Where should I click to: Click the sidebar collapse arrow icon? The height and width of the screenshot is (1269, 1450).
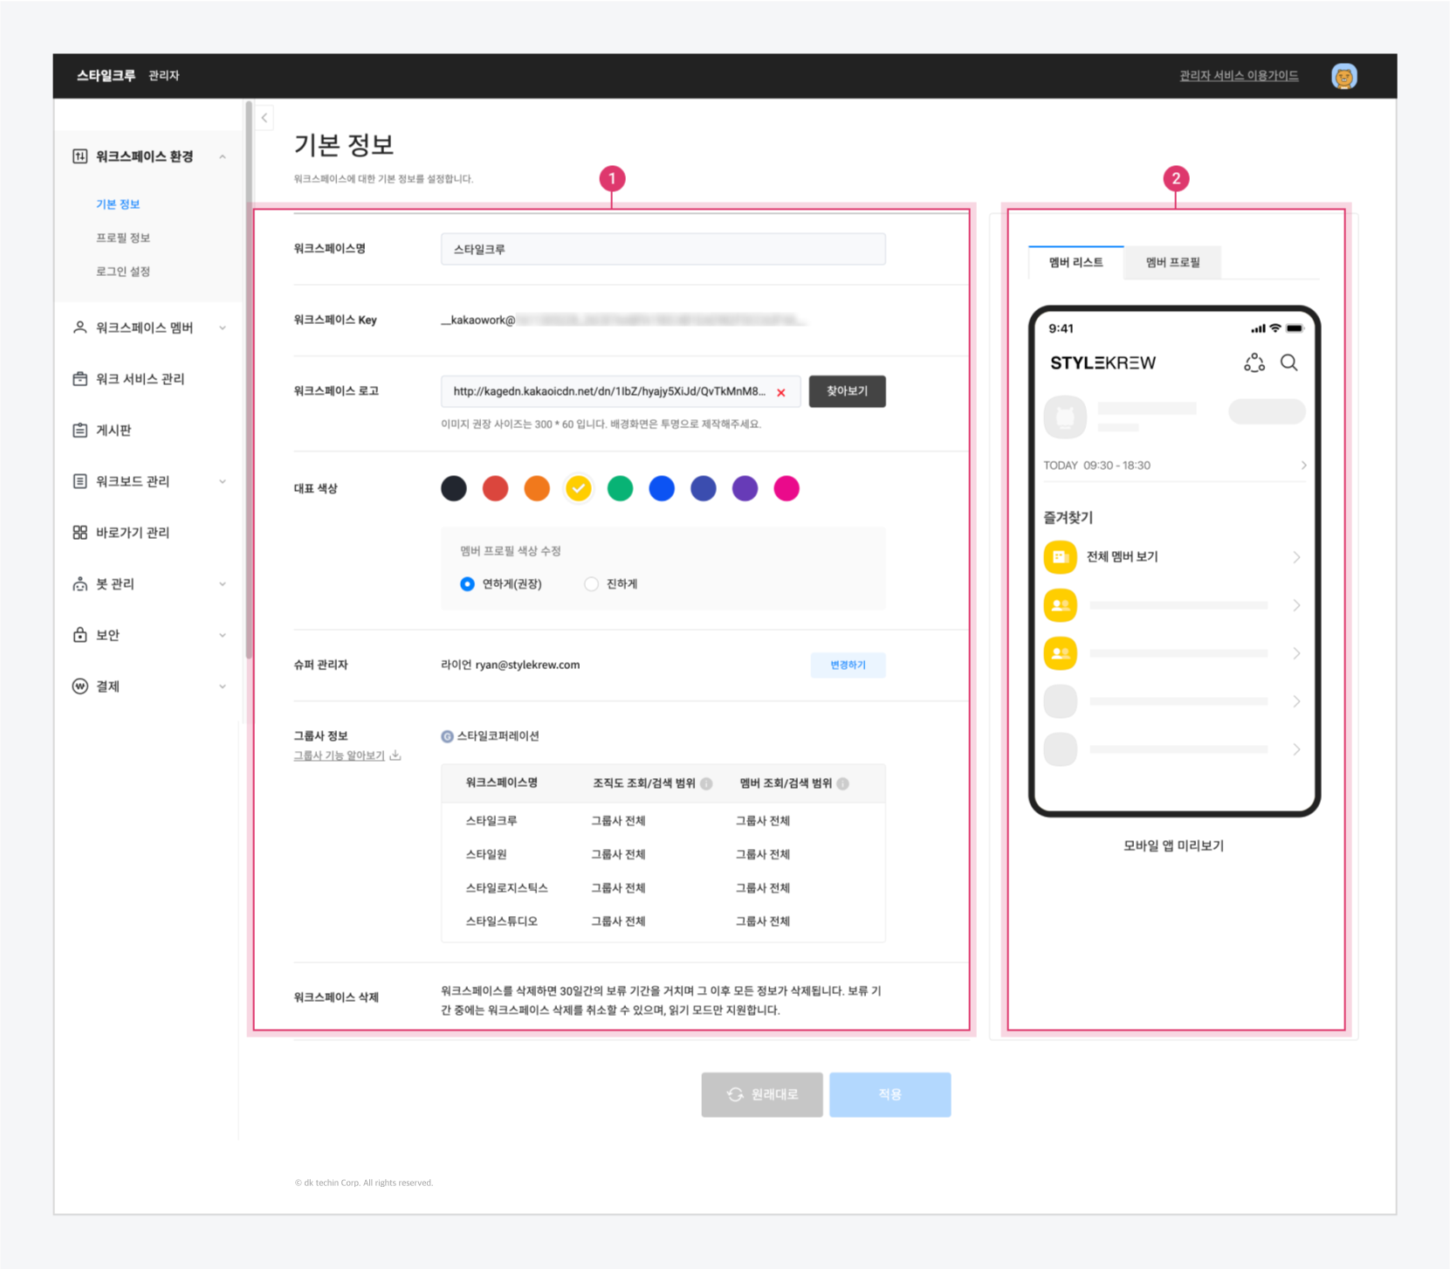265,117
